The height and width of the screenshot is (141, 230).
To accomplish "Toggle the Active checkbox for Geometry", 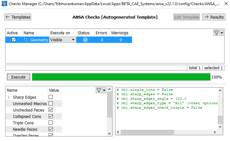I will click(x=14, y=40).
